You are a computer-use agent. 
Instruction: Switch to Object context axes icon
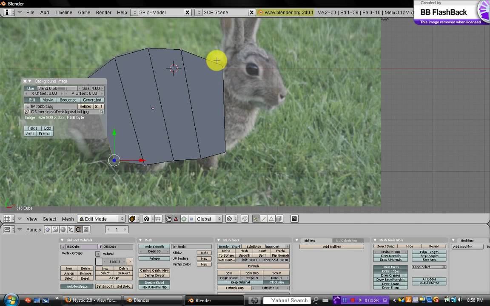(71, 229)
